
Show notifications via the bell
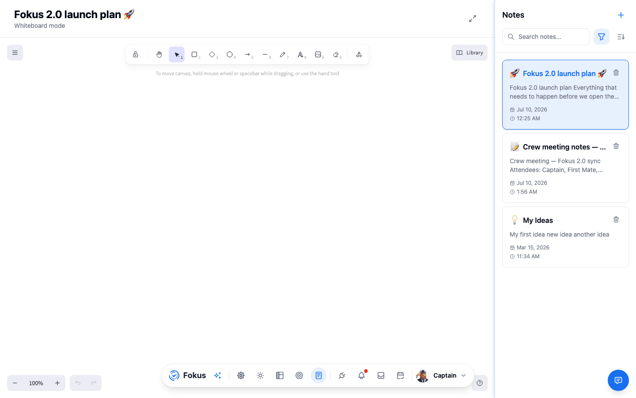362,375
